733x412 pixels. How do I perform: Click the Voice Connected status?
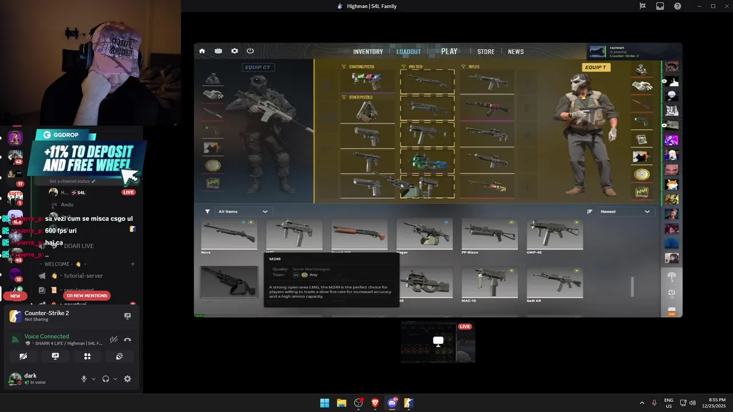[x=46, y=336]
